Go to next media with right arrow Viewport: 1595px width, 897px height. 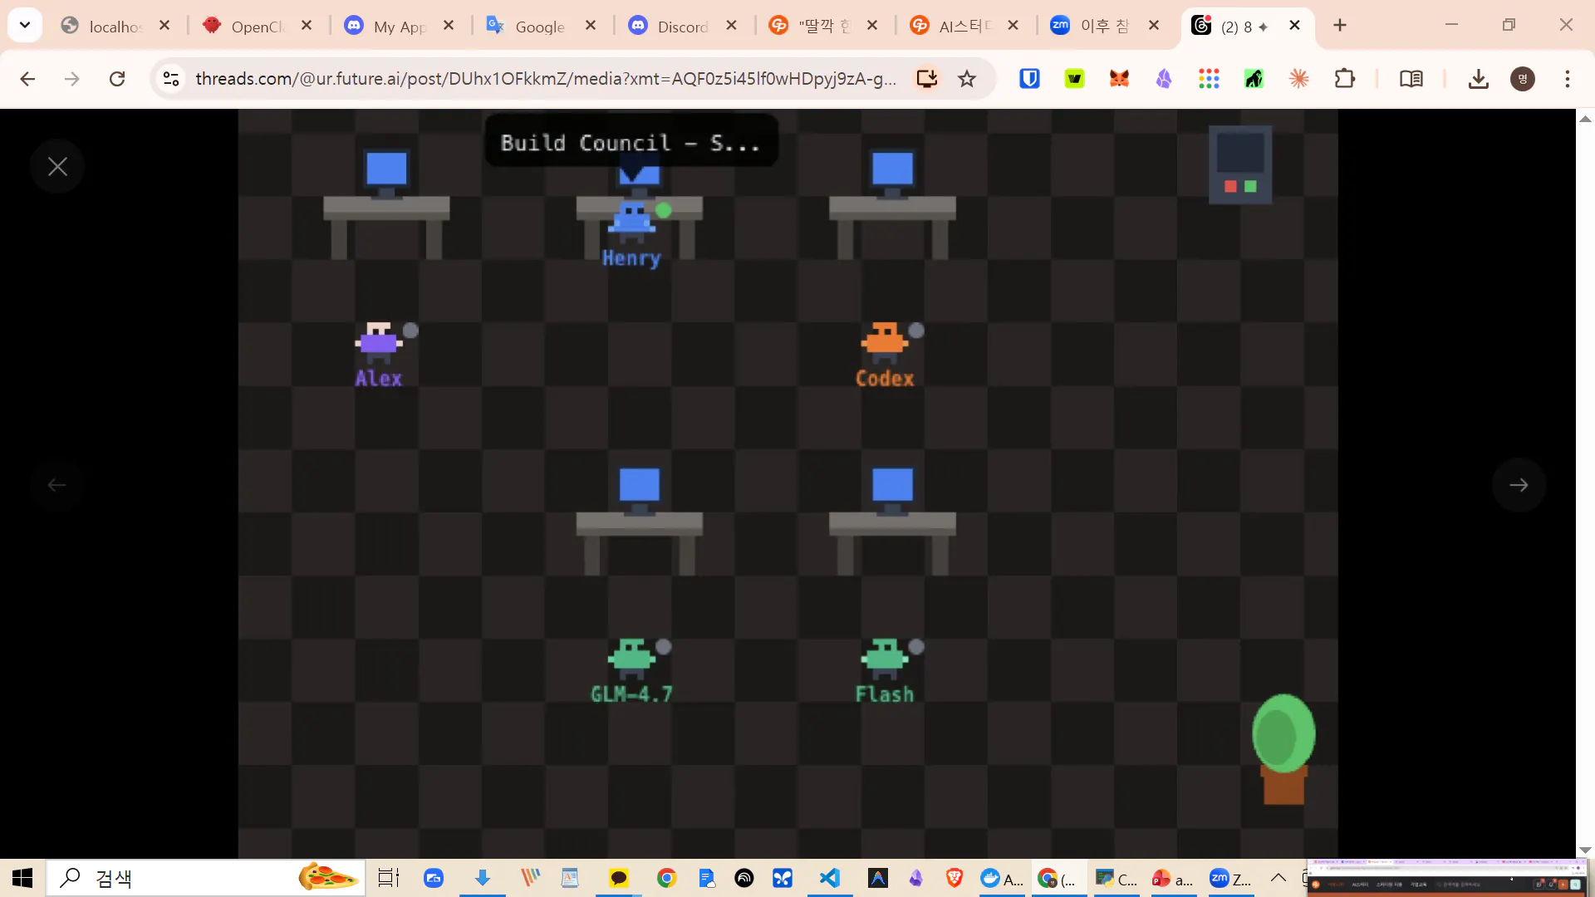(x=1519, y=485)
